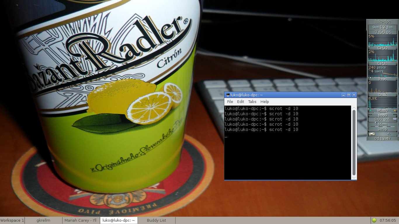Click the terminal window menu icon in title bar
Image resolution: width=399 pixels, height=224 pixels.
click(228, 95)
